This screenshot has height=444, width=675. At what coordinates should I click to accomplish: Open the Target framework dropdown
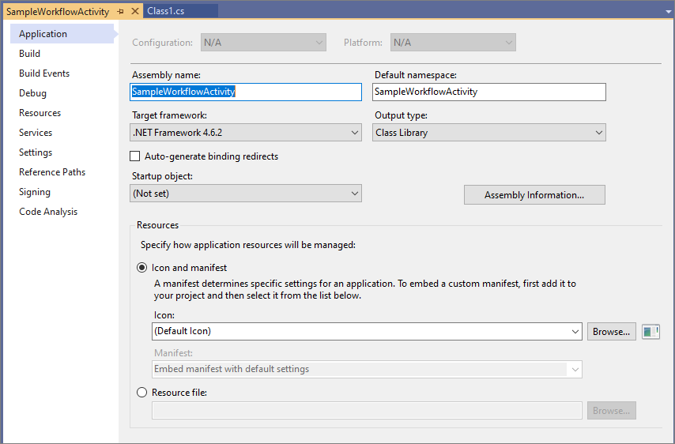point(246,133)
